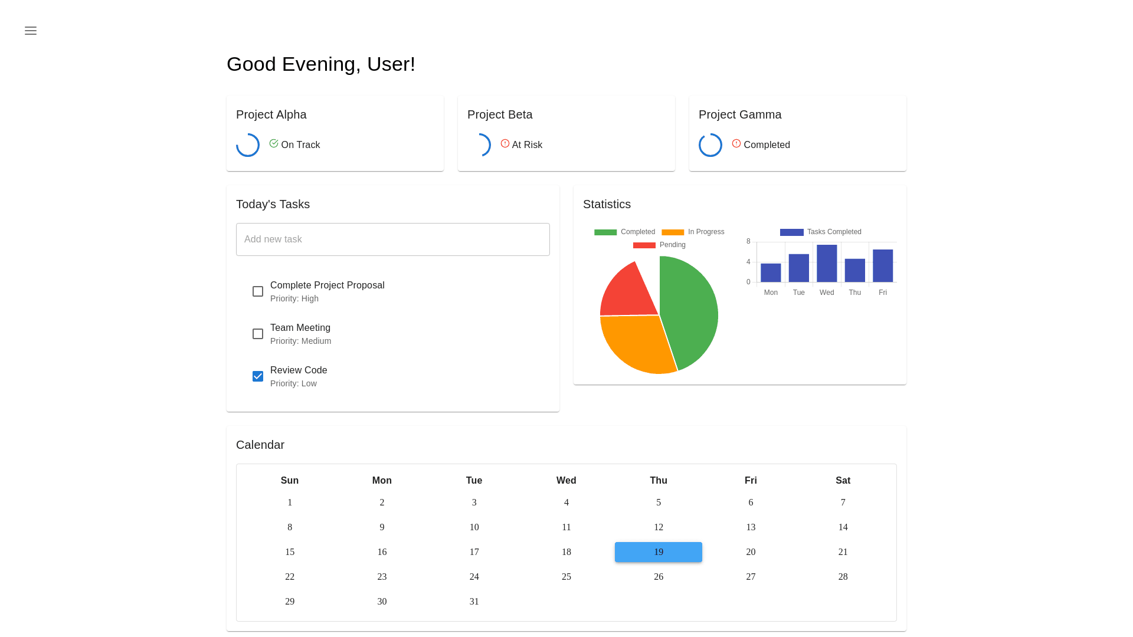Screen dimensions: 1133x637
Task: Toggle the Pending legend swatch
Action: tap(644, 245)
